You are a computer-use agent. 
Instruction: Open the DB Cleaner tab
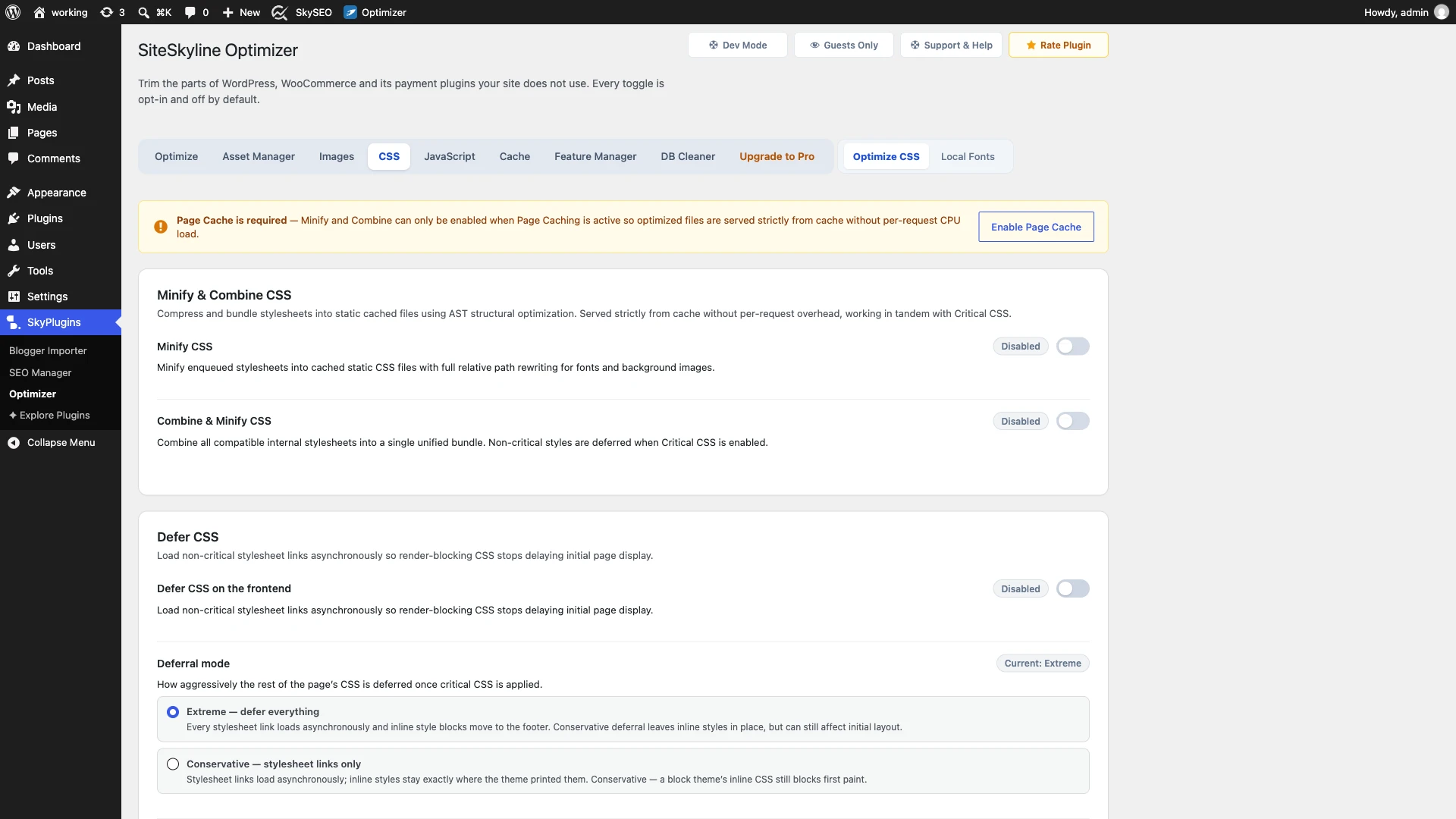coord(688,156)
